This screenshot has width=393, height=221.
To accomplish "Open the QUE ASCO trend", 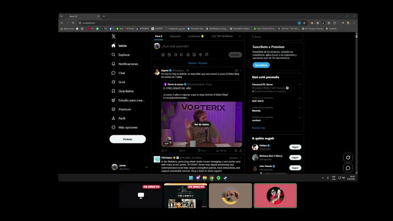I will [258, 101].
